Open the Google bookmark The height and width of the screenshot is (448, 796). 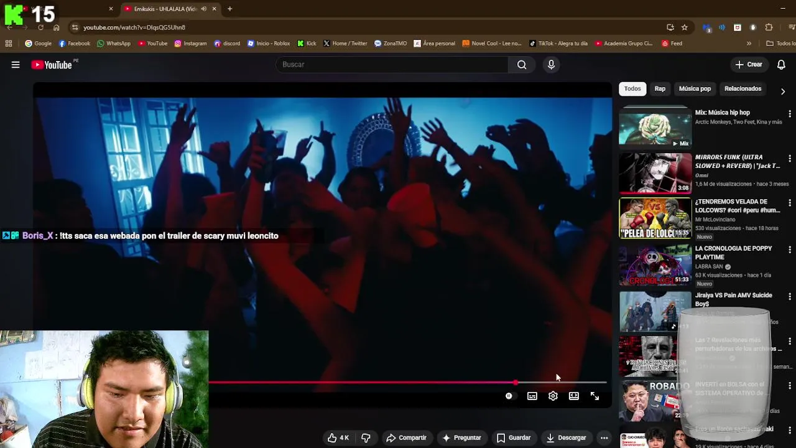click(38, 44)
